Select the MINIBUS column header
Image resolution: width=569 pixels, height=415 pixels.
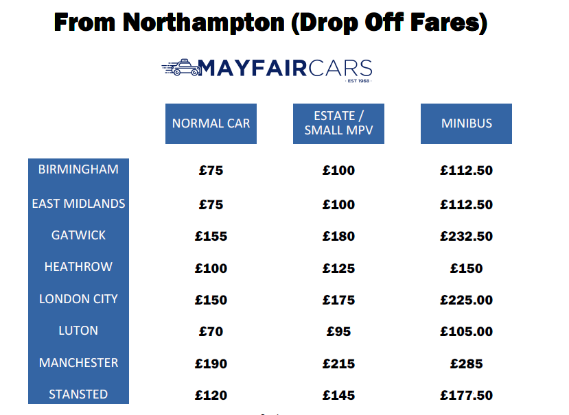pyautogui.click(x=466, y=123)
